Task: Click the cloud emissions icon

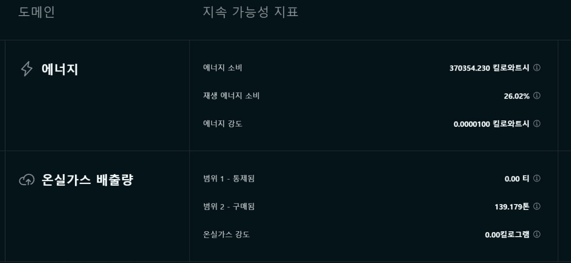Action: (x=27, y=180)
